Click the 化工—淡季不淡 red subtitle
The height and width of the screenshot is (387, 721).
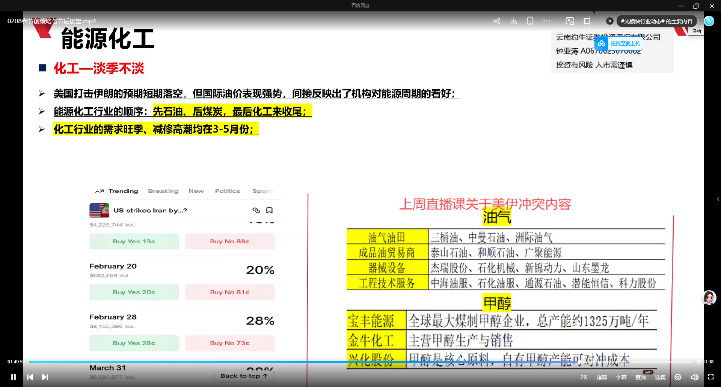pyautogui.click(x=99, y=68)
